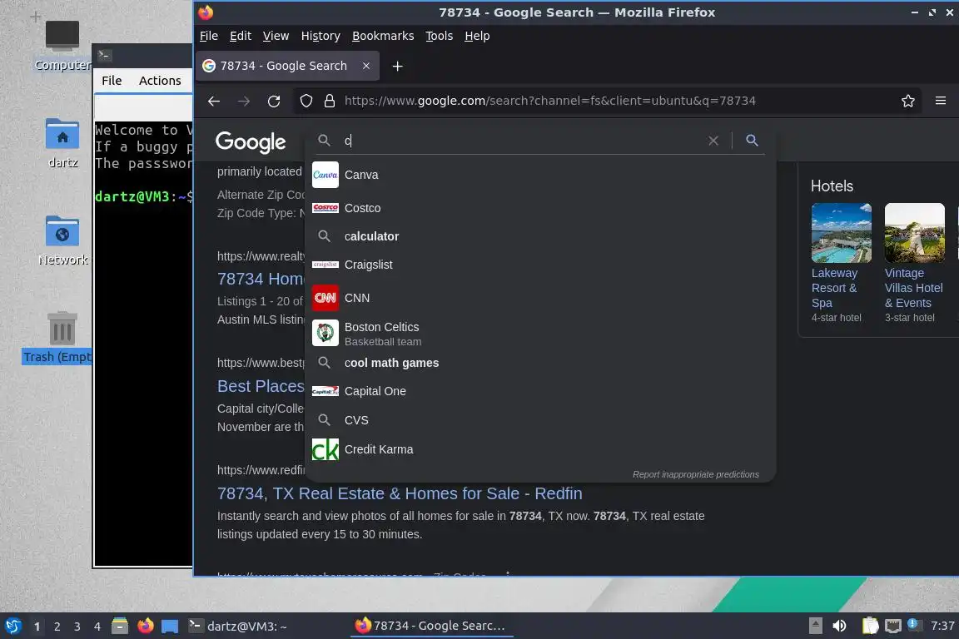
Task: Open a new tab with the plus button
Action: pos(397,66)
